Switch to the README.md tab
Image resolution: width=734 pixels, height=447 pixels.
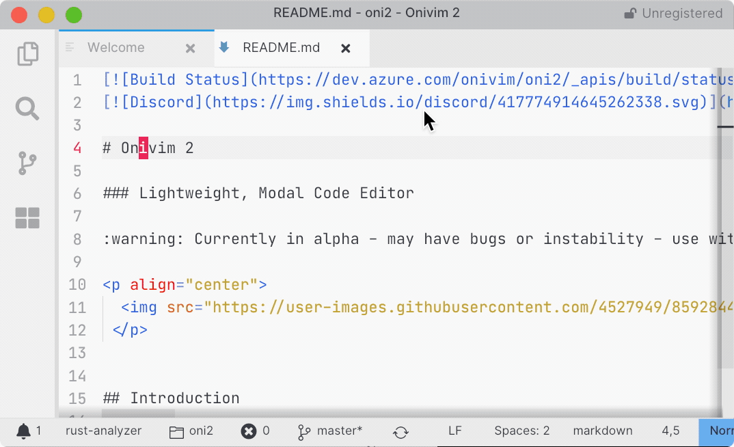point(281,48)
